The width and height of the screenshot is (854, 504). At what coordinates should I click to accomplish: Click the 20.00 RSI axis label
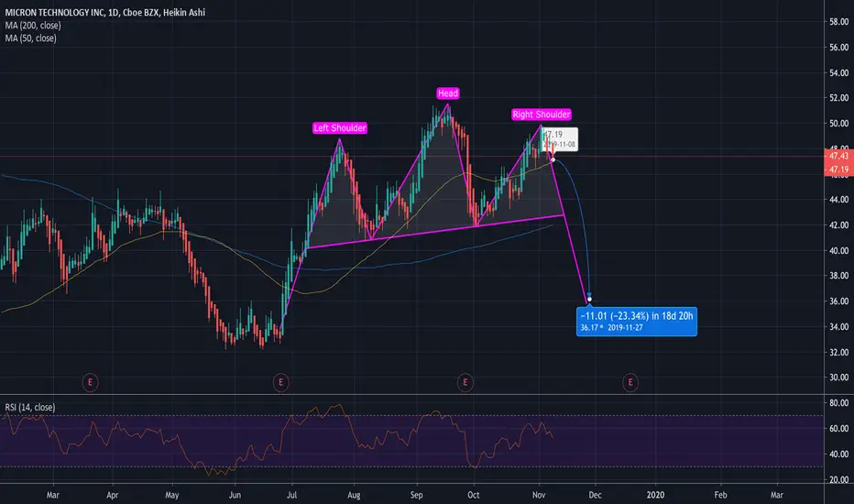[x=838, y=479]
